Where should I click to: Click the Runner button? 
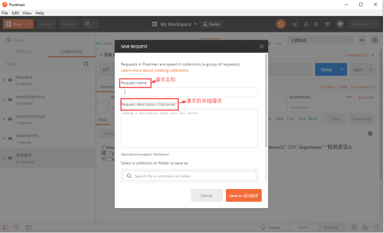[x=69, y=24]
